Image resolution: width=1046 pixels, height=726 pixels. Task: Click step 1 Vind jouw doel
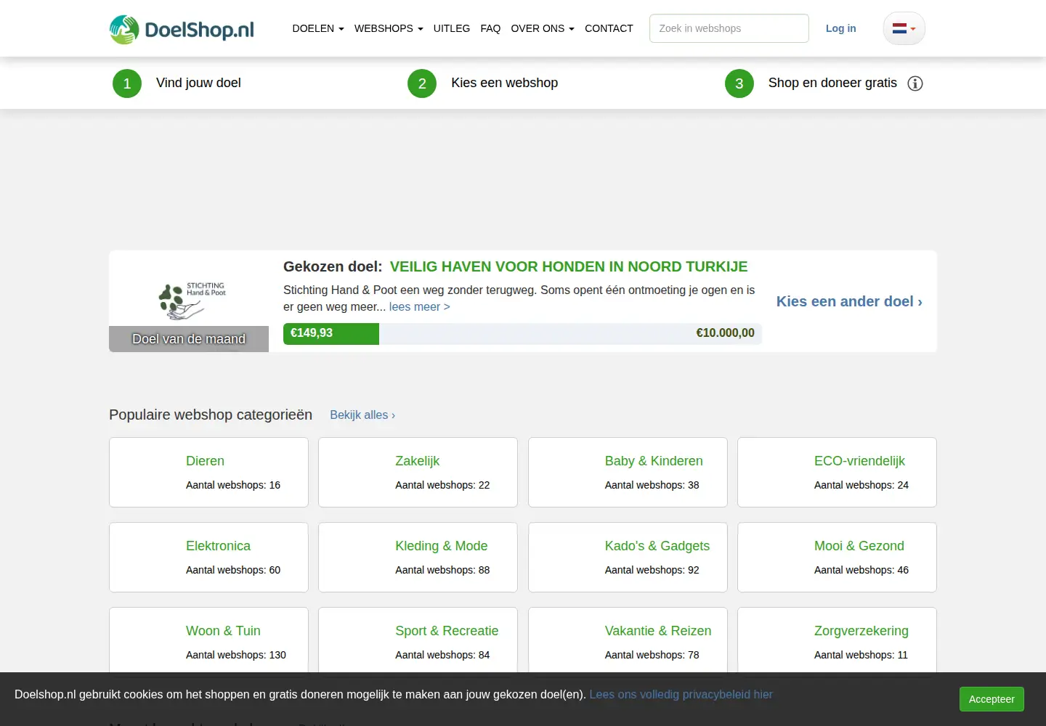177,83
